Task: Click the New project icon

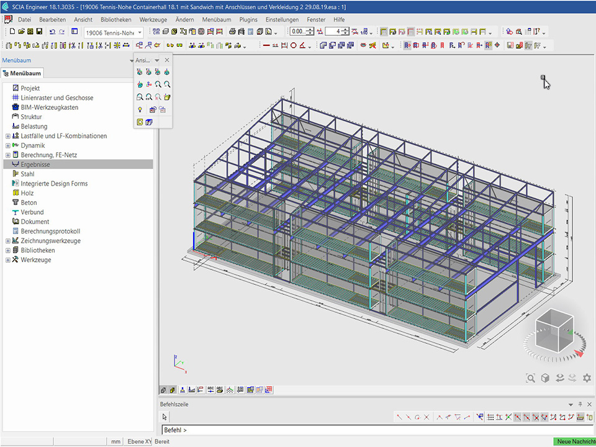Action: pyautogui.click(x=12, y=32)
